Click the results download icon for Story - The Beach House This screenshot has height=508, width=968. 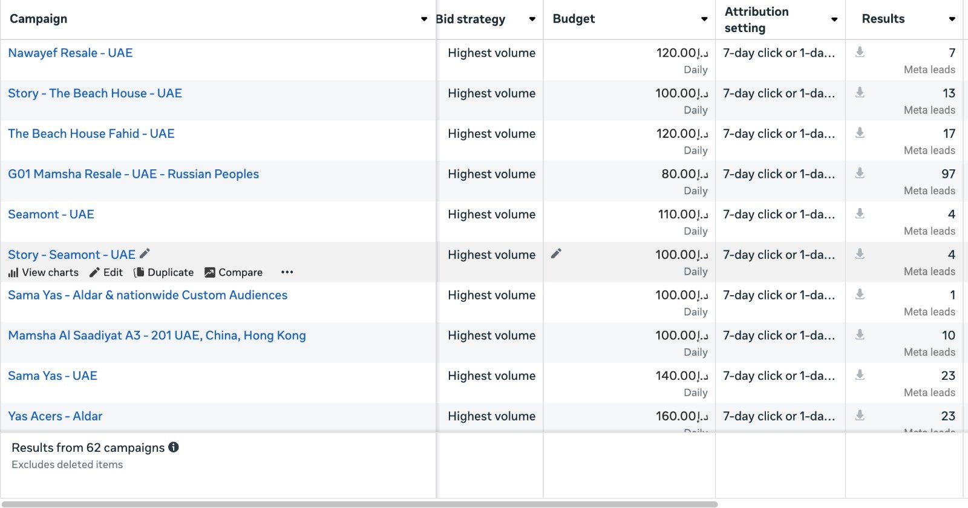point(860,93)
